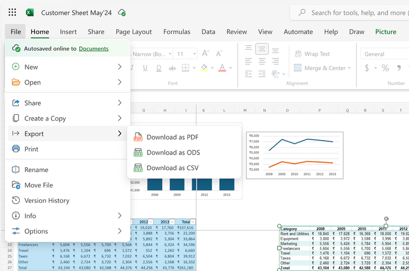The width and height of the screenshot is (409, 271).
Task: Click the percent style icon
Action: tap(385, 68)
